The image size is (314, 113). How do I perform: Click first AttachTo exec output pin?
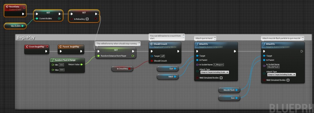pos(235,51)
